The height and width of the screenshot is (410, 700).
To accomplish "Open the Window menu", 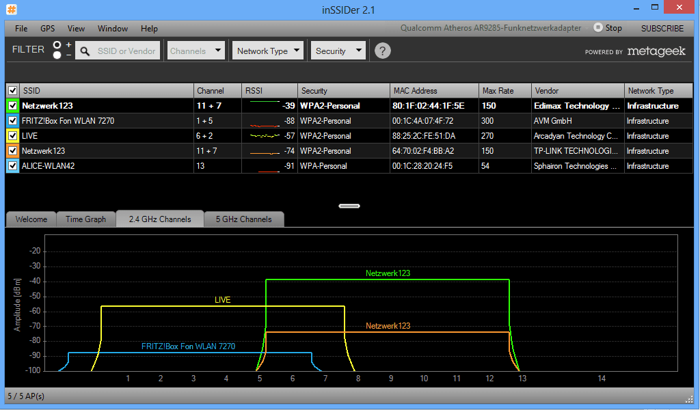I will point(113,29).
